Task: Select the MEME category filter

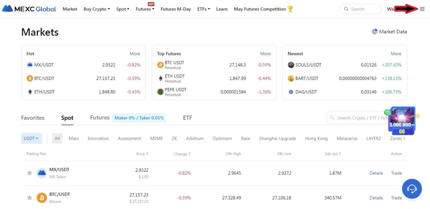Action: [156, 138]
